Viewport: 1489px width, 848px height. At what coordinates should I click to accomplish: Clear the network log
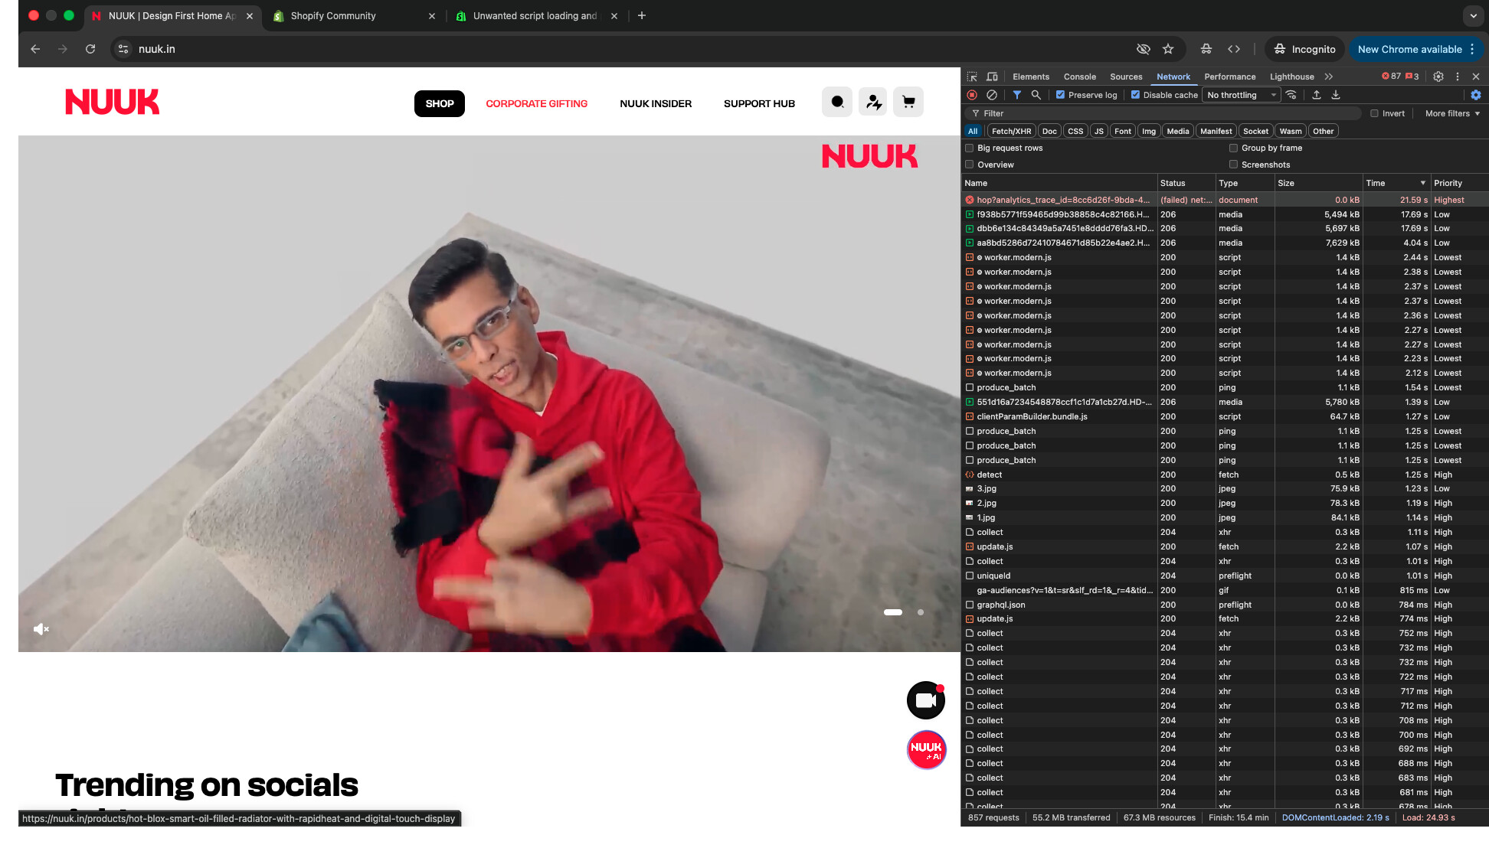tap(992, 95)
